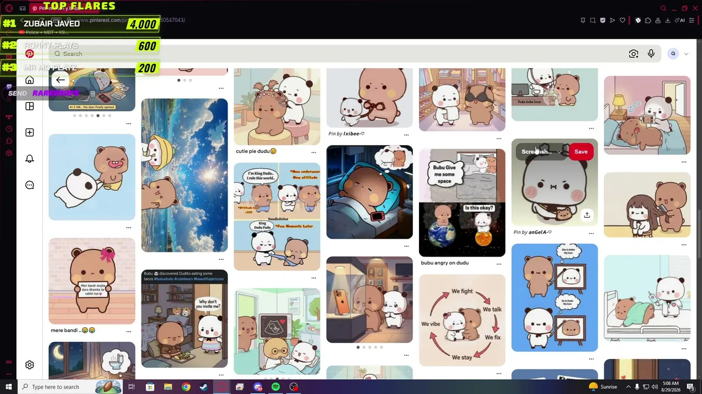Open the 'Pin by Ixibee' caption
Screen dimensions: 702x394
(x=346, y=134)
